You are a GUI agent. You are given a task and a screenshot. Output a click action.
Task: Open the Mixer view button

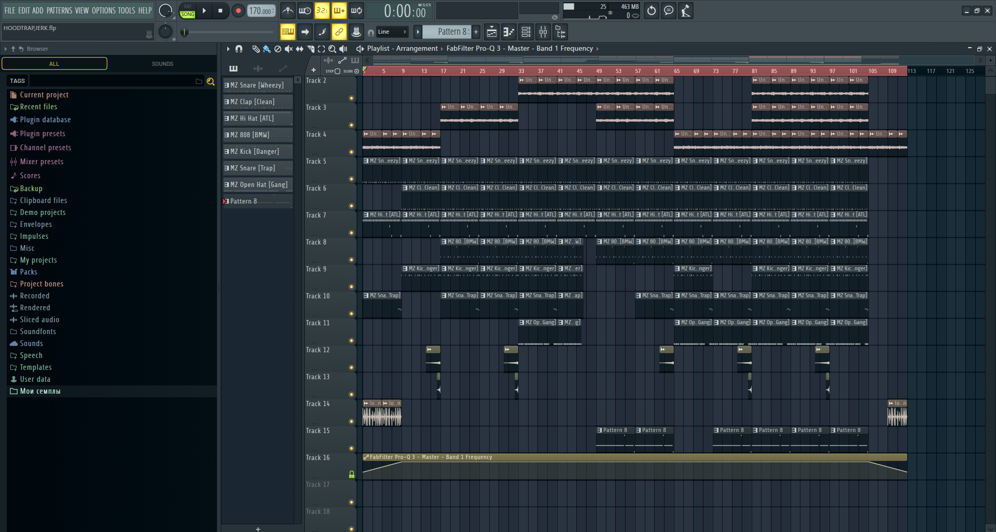(543, 32)
